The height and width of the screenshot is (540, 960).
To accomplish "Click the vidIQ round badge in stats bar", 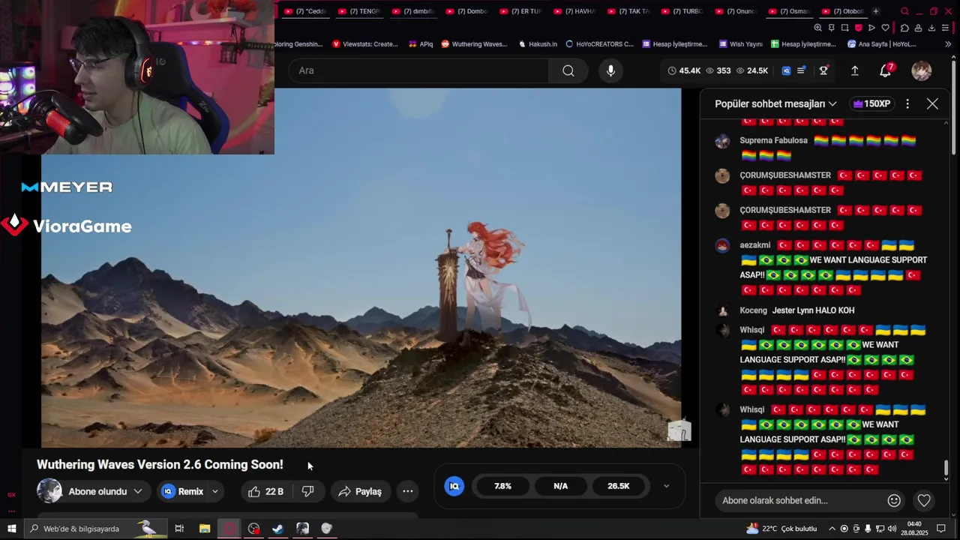I will coord(454,486).
